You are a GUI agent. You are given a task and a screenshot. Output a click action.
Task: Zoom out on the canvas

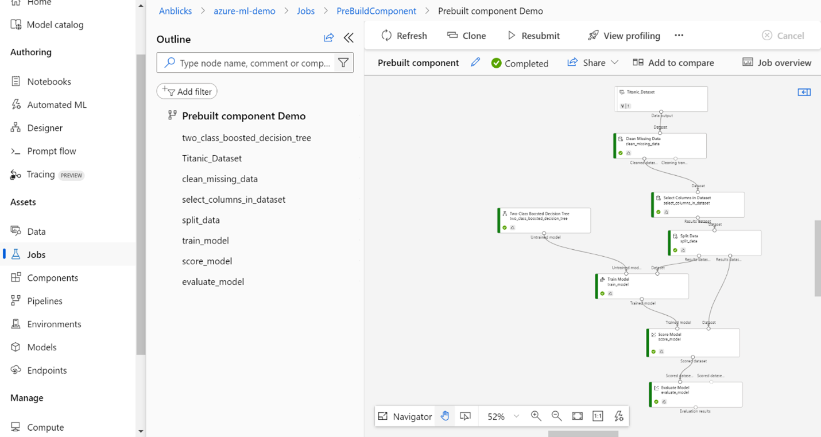pyautogui.click(x=556, y=416)
